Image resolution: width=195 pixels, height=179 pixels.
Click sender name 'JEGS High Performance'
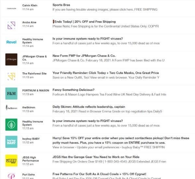(31, 159)
